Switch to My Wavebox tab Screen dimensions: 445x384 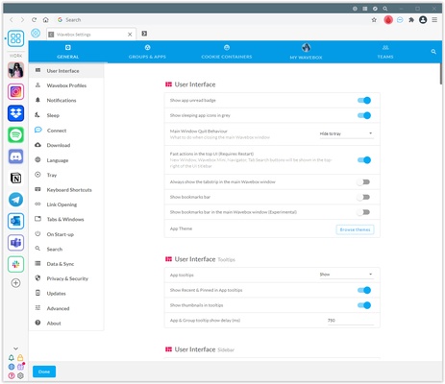tap(306, 52)
